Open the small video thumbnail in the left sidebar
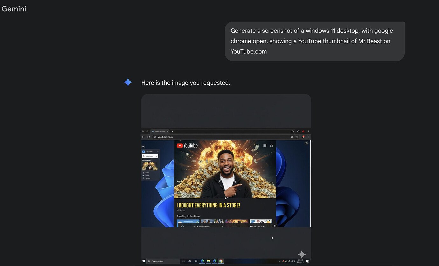Image resolution: width=439 pixels, height=266 pixels. [x=150, y=166]
